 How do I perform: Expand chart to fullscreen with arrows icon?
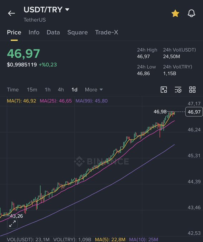12,223
